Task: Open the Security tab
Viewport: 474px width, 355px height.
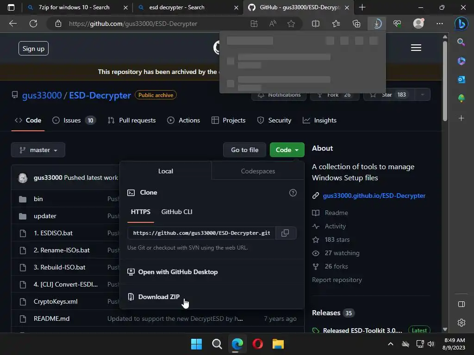Action: coord(274,120)
